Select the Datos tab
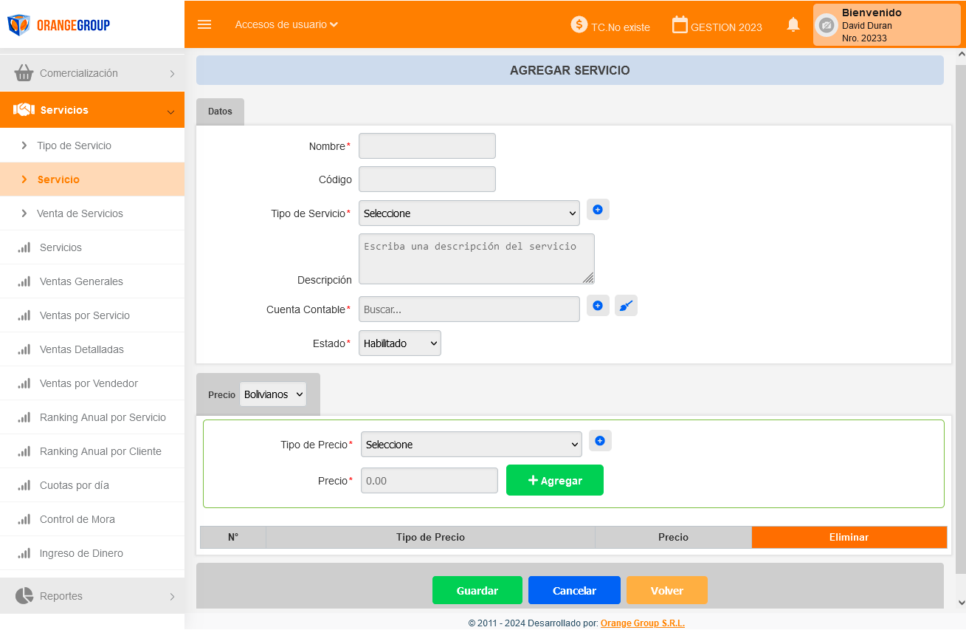Screen dimensions: 966x630 (x=220, y=112)
